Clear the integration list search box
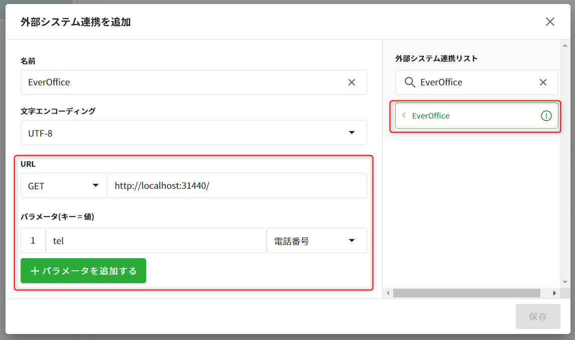 [543, 82]
